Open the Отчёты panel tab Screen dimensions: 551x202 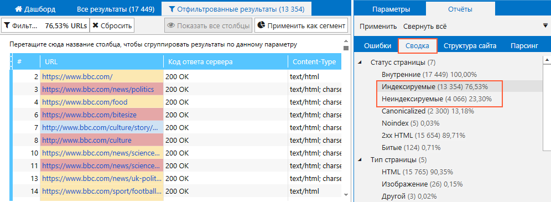460,9
